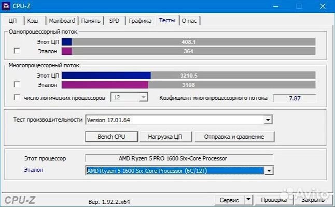Tick the число логических процессоров checkbox
Image resolution: width=335 pixels, height=207 pixels.
17,97
